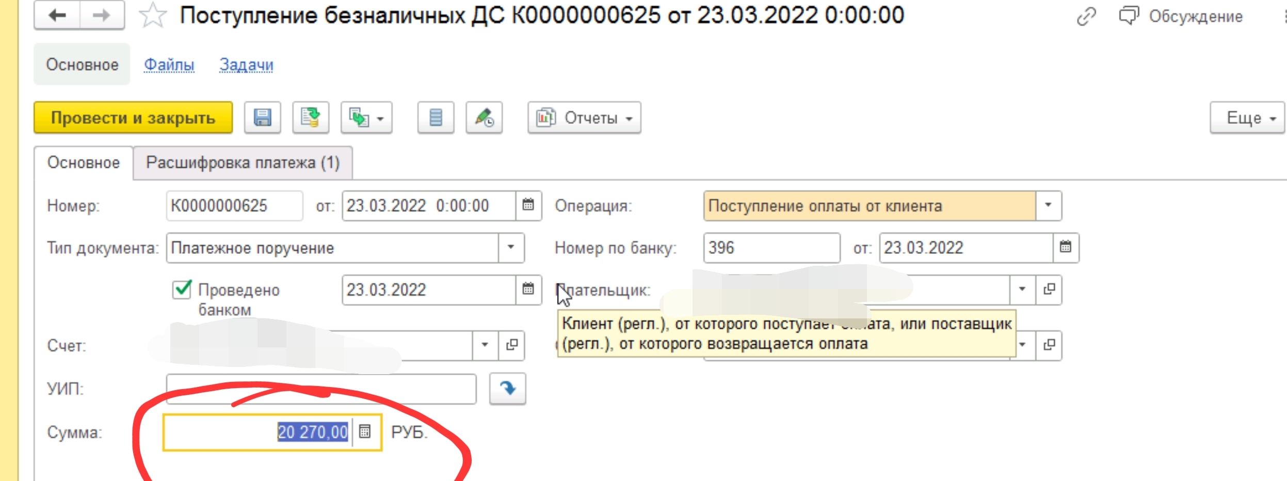The image size is (1287, 481).
Task: Copy link to document icon
Action: pyautogui.click(x=1086, y=17)
